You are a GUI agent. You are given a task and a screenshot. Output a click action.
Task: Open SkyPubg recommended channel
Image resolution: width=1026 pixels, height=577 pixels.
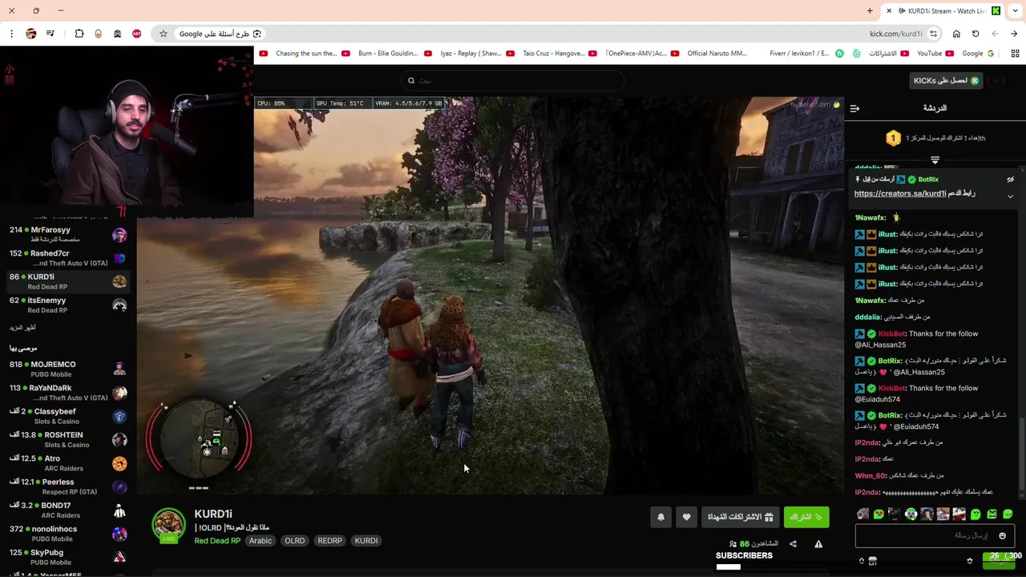[68, 557]
